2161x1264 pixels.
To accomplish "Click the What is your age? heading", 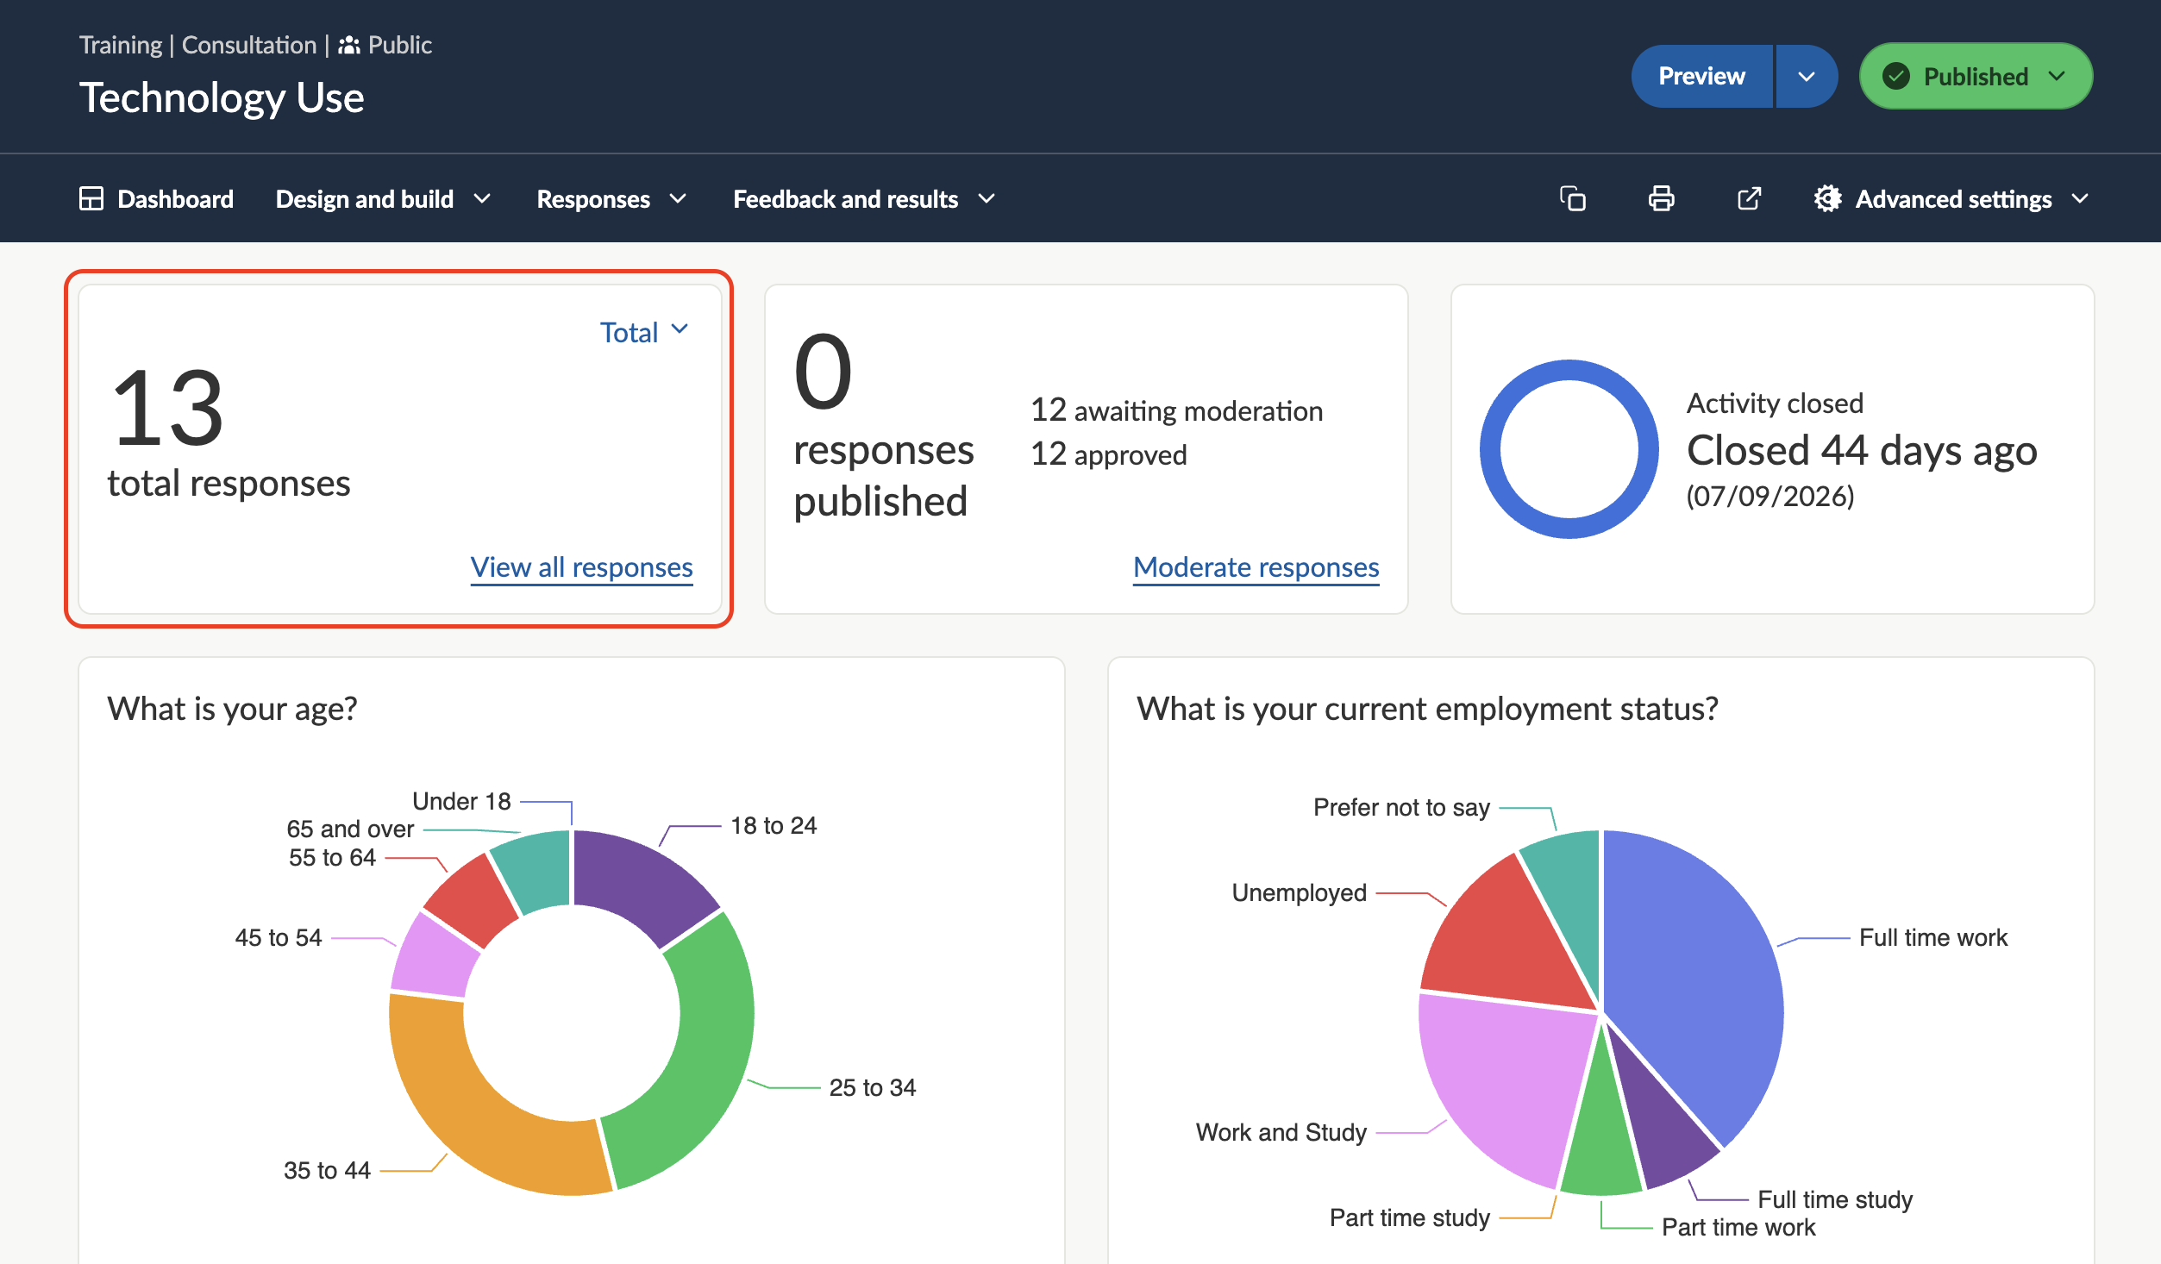I will pos(232,708).
